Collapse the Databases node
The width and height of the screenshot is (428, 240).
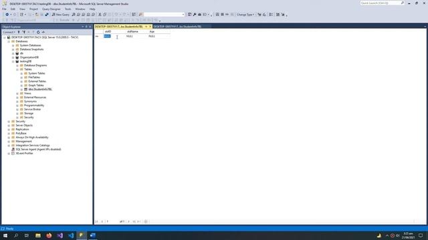pyautogui.click(x=9, y=41)
